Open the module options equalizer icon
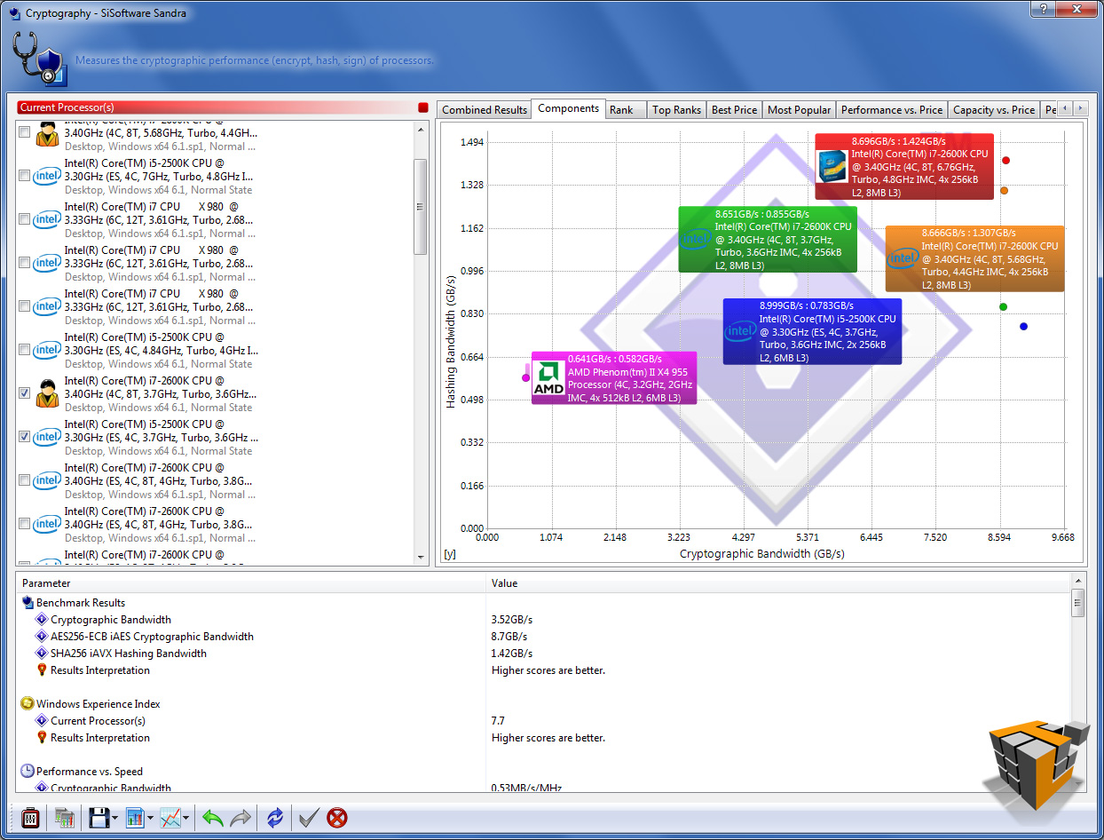The height and width of the screenshot is (840, 1104). pyautogui.click(x=30, y=818)
